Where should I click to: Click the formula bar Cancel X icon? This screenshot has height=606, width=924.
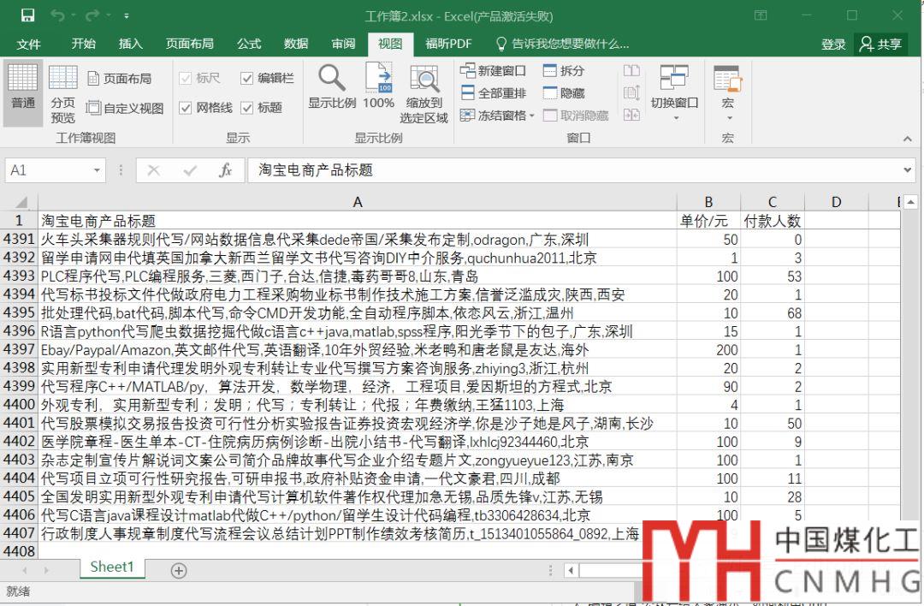(154, 170)
